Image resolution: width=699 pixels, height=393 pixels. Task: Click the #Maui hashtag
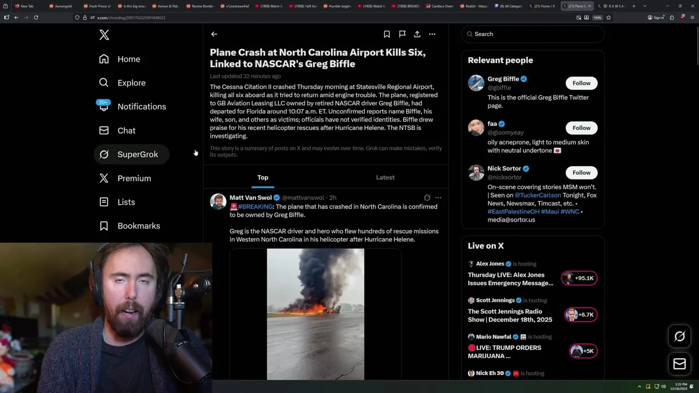(x=550, y=211)
